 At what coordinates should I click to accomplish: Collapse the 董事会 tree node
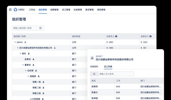tap(23, 65)
